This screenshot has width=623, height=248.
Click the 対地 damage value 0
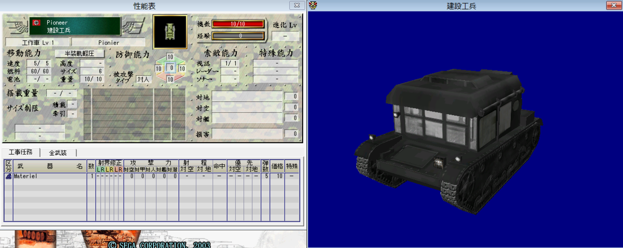click(291, 97)
